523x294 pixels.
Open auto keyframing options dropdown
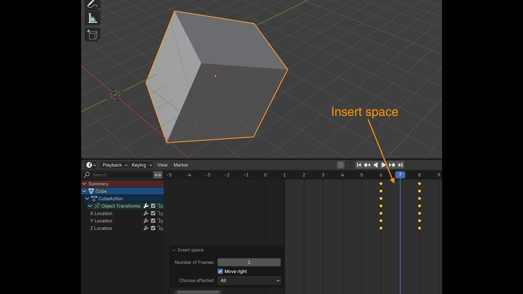coord(349,165)
